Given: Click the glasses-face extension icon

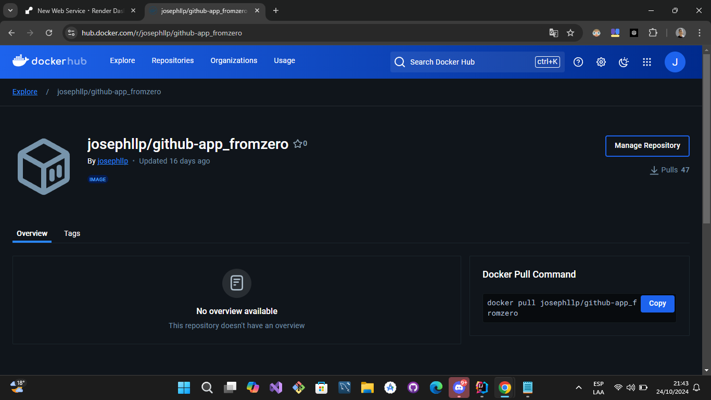Looking at the screenshot, I should pyautogui.click(x=596, y=33).
